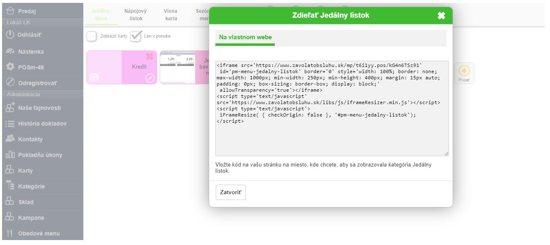
Task: Click the red X on Kredit card
Action: point(149,57)
